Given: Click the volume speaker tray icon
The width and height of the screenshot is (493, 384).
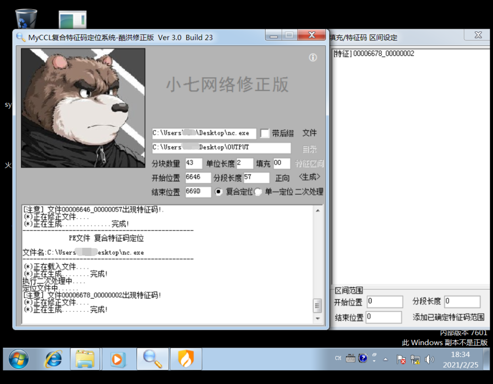Looking at the screenshot, I should click(429, 359).
